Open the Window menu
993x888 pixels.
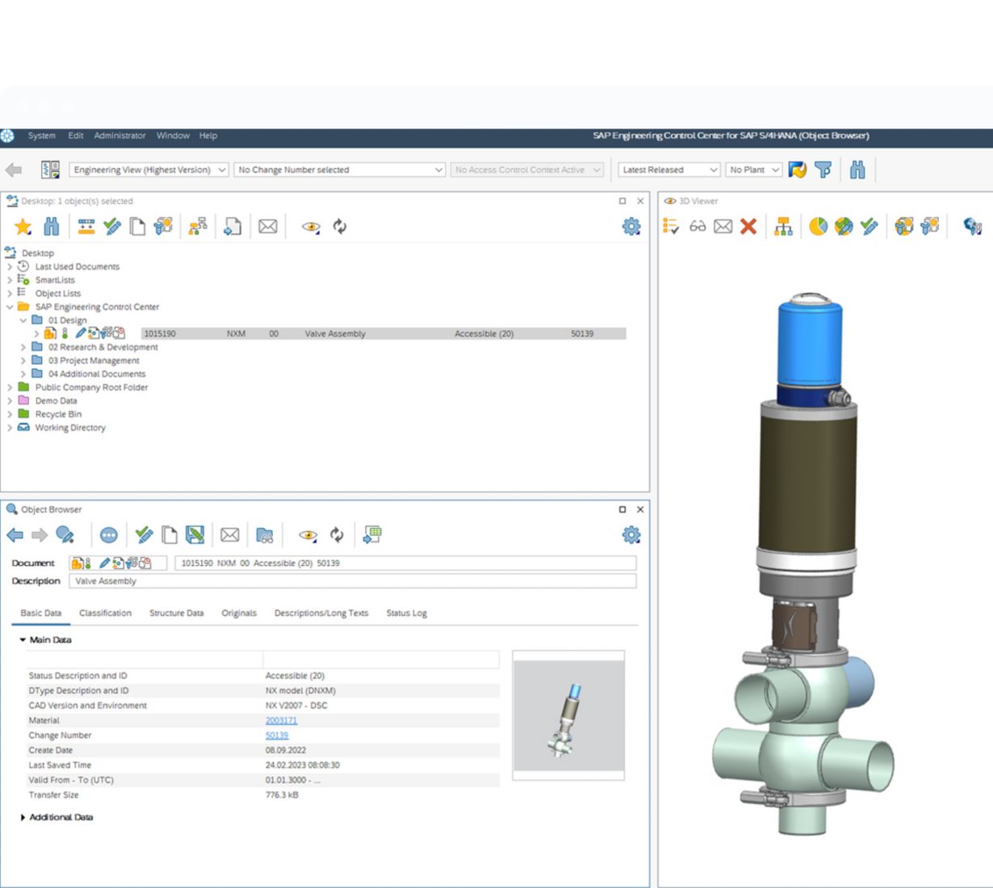pos(174,136)
